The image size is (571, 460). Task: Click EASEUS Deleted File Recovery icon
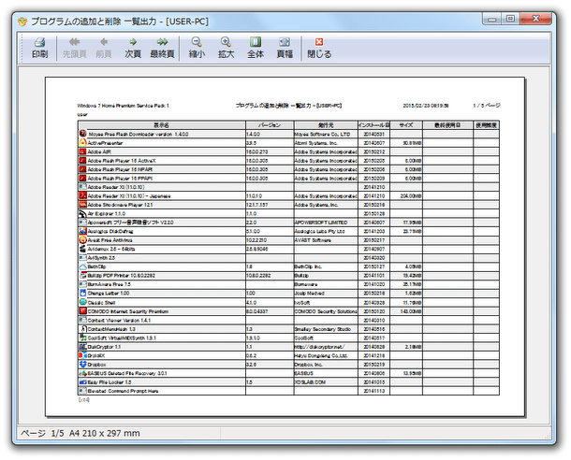click(x=82, y=373)
